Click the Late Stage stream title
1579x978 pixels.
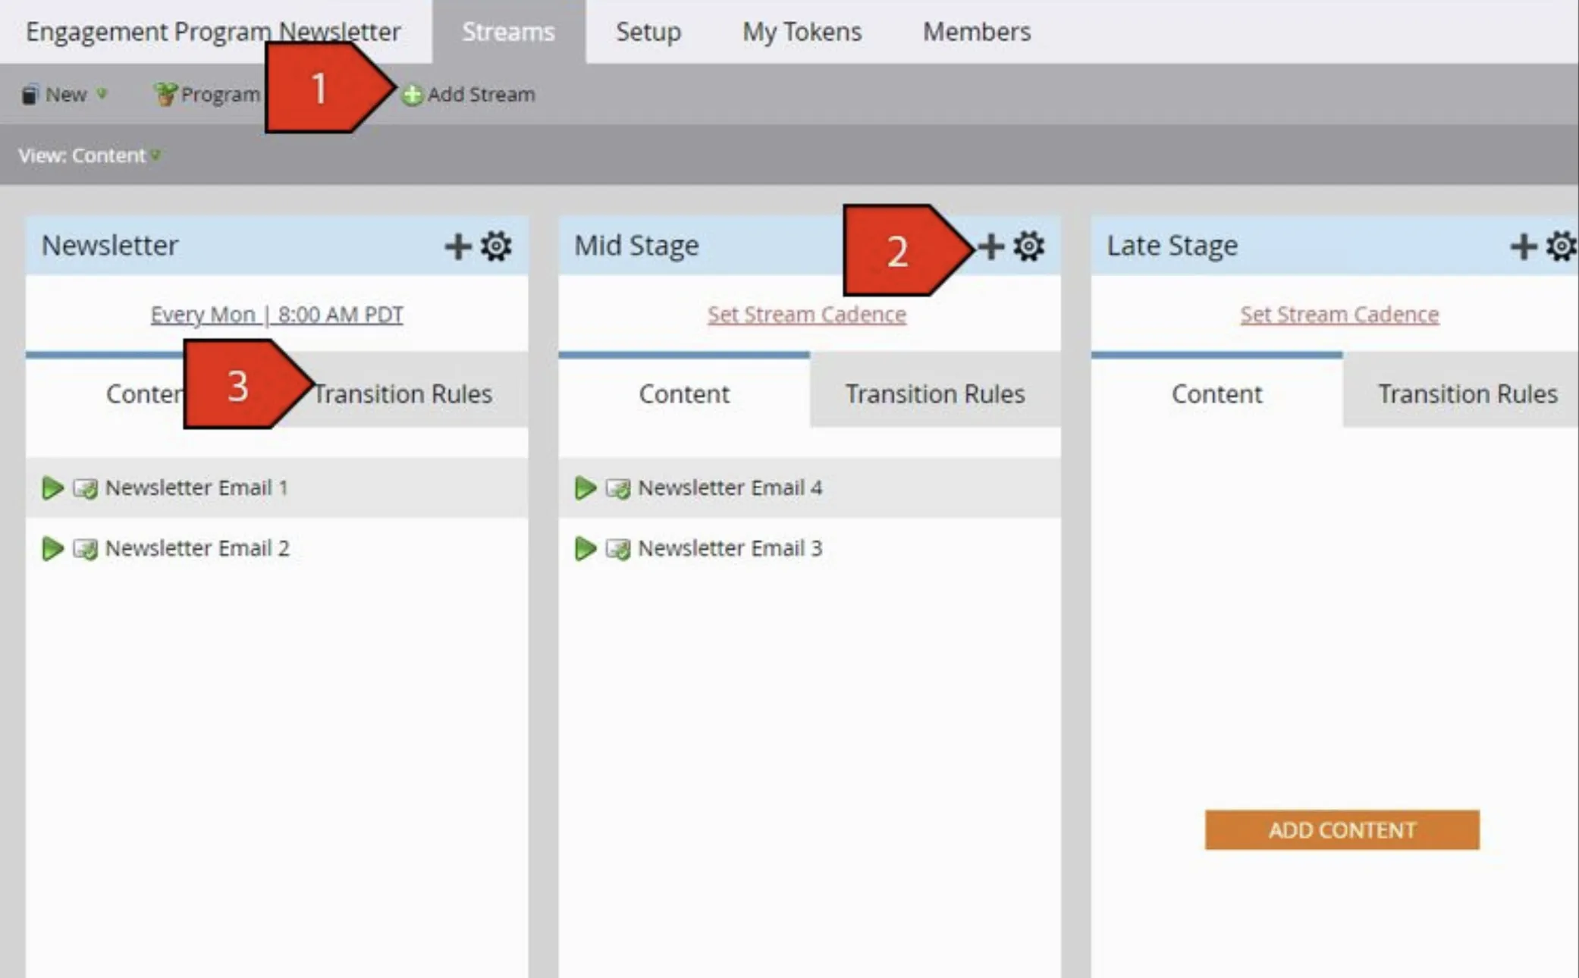pos(1172,246)
